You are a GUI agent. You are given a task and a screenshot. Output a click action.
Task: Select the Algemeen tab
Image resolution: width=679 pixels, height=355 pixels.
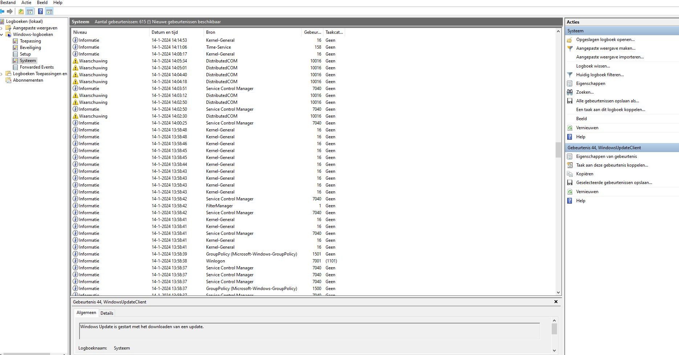pos(86,313)
